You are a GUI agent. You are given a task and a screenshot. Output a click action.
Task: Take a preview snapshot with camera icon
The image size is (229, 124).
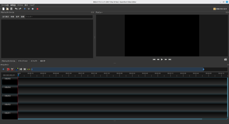pos(226,59)
